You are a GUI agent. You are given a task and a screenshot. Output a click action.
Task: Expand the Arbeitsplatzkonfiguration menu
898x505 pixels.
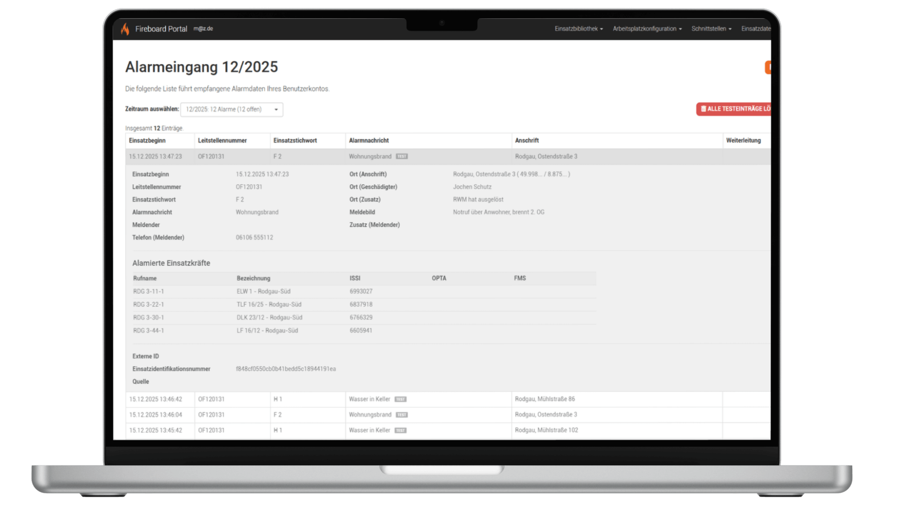(x=646, y=29)
